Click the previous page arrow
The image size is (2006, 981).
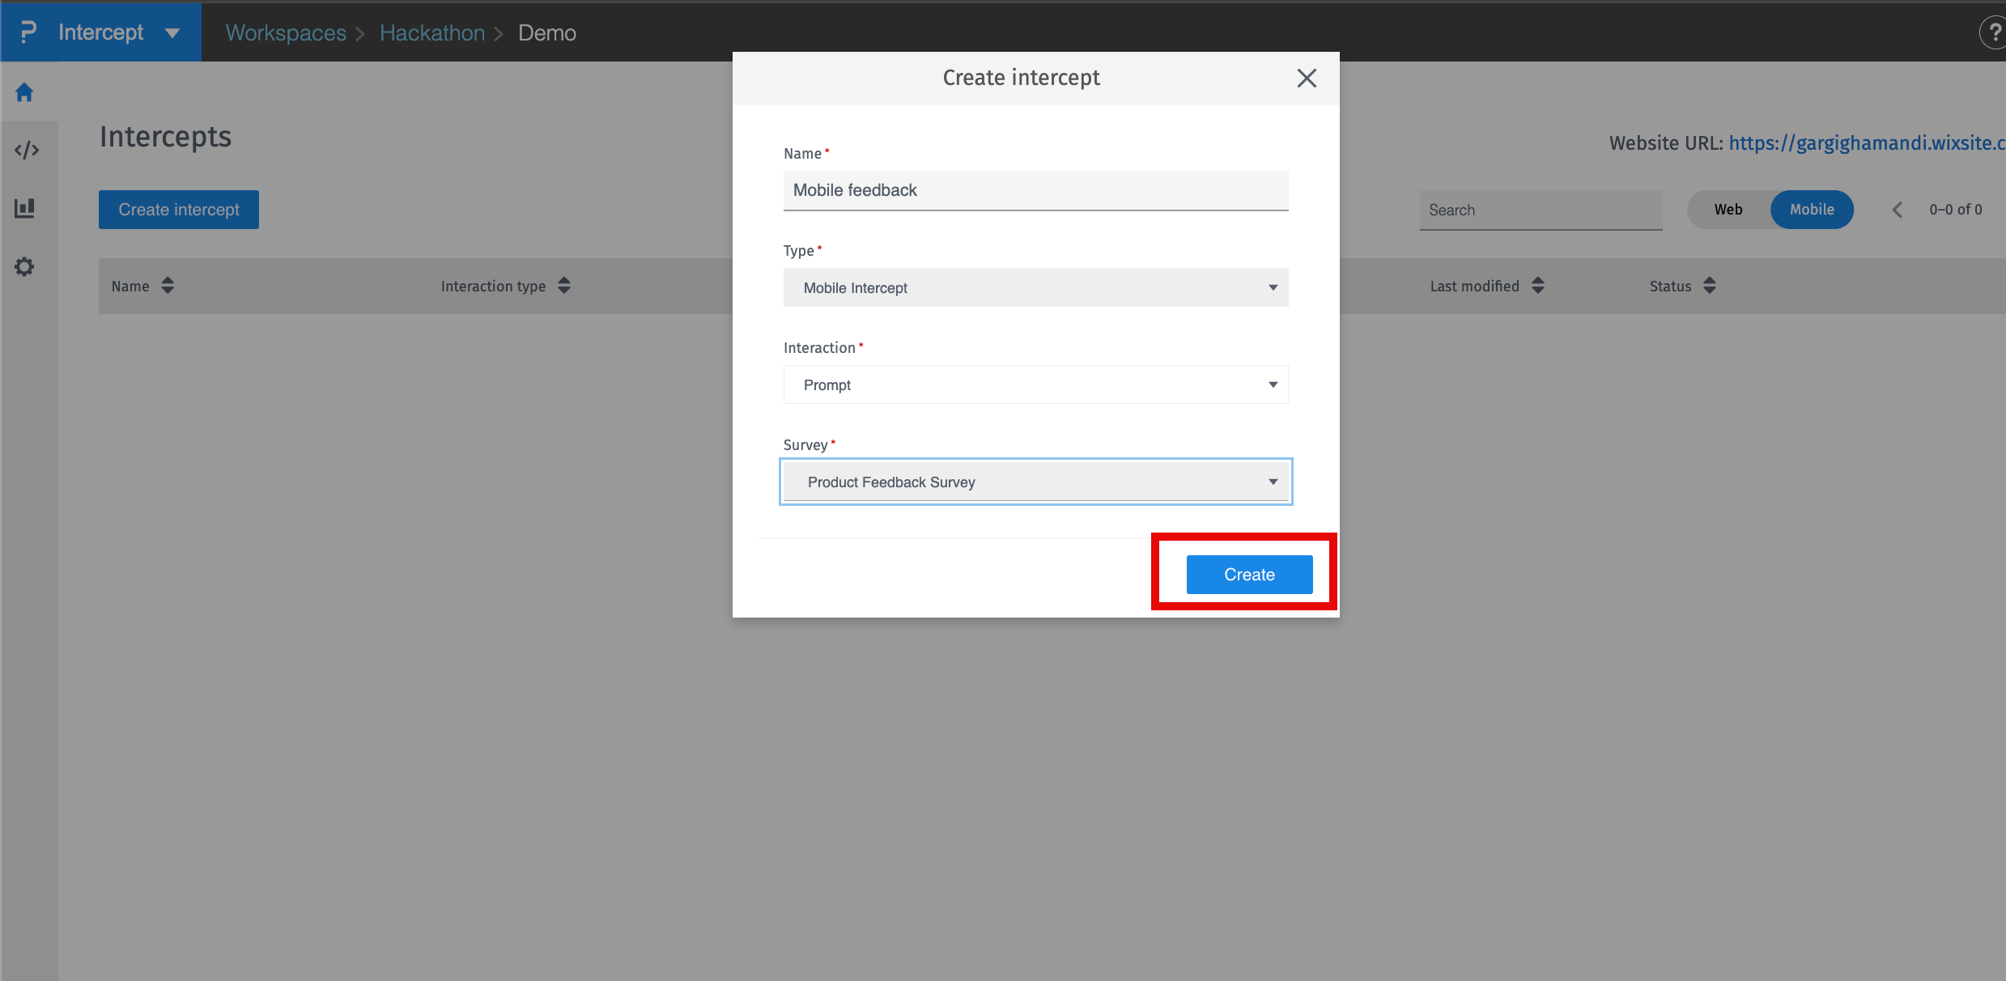coord(1897,210)
